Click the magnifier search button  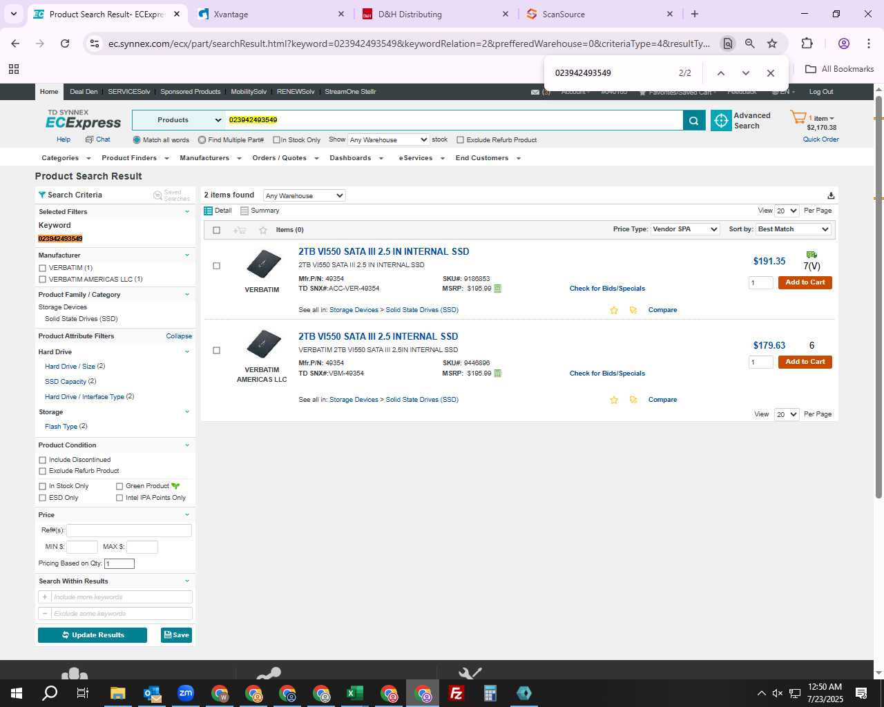coord(693,120)
